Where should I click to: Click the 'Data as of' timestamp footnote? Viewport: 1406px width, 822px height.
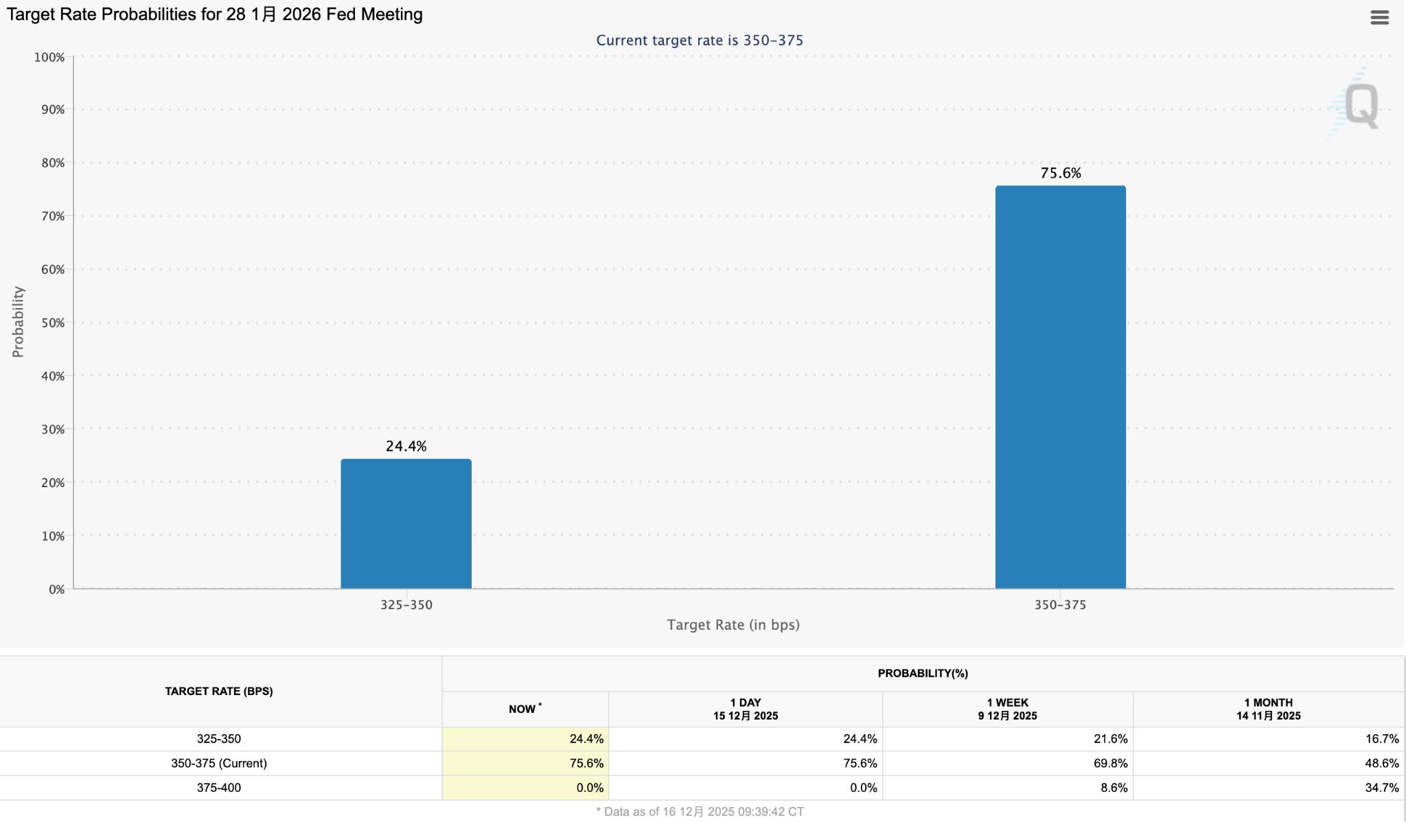702,812
